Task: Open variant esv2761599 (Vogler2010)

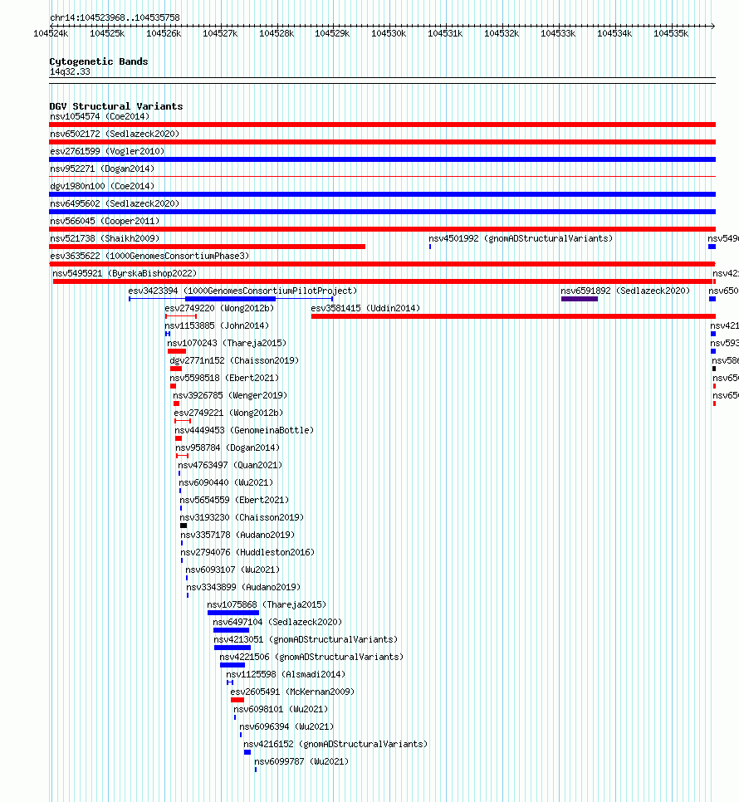Action: pyautogui.click(x=107, y=151)
